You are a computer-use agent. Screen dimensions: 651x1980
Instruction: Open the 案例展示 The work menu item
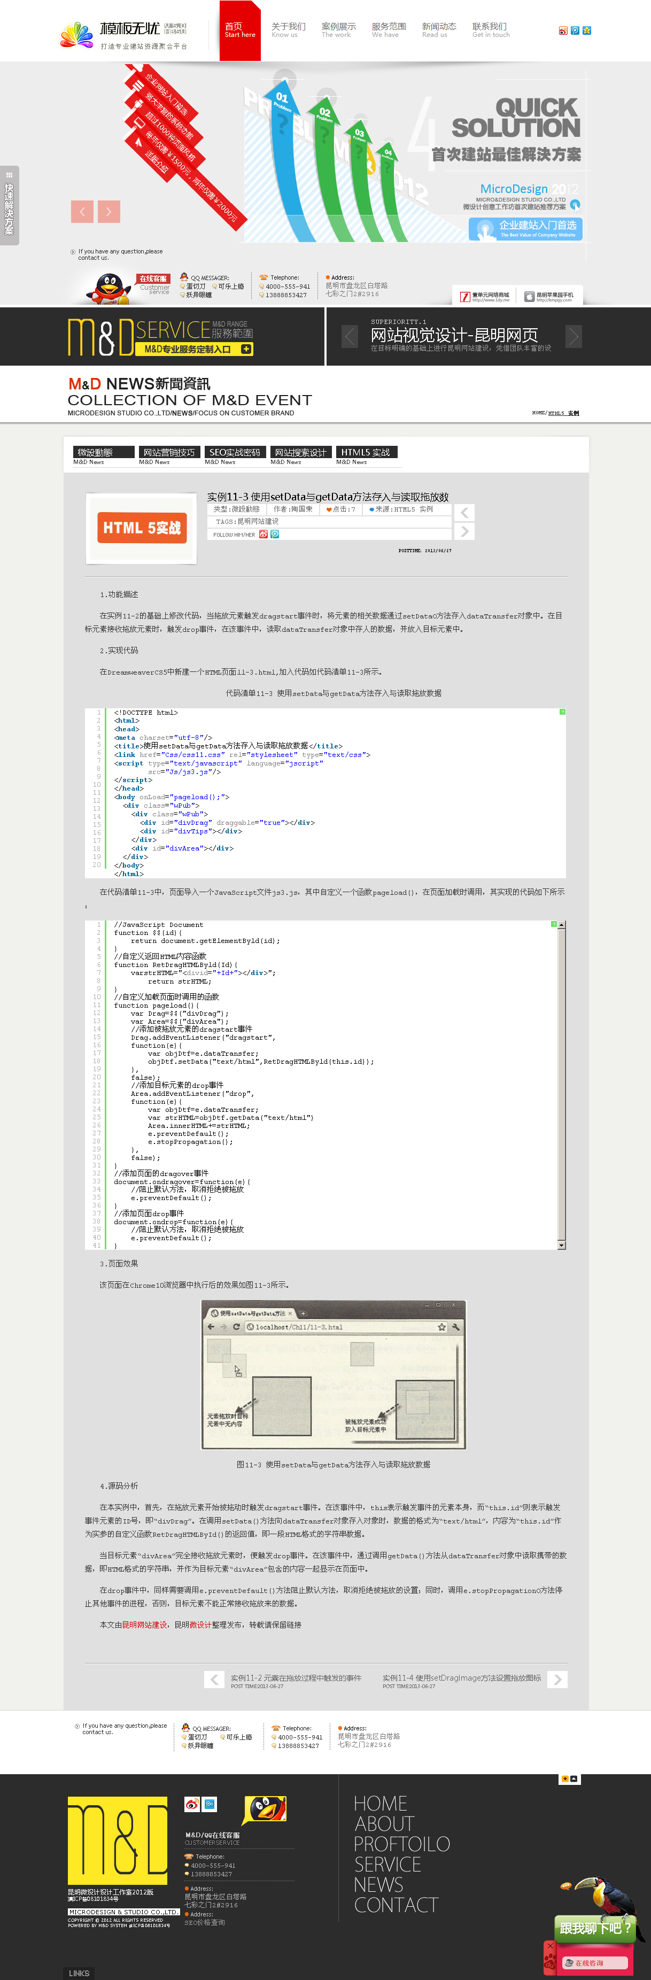[338, 30]
